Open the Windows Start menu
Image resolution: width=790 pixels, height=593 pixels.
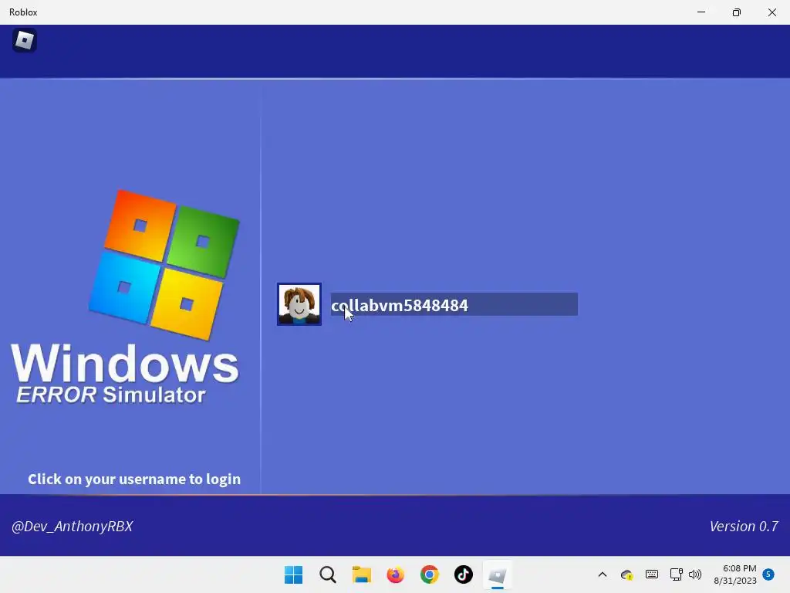click(x=293, y=574)
